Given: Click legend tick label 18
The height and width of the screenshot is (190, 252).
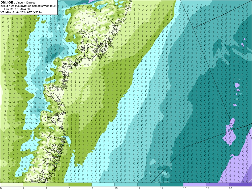Looking at the screenshot, I should pos(207,188).
